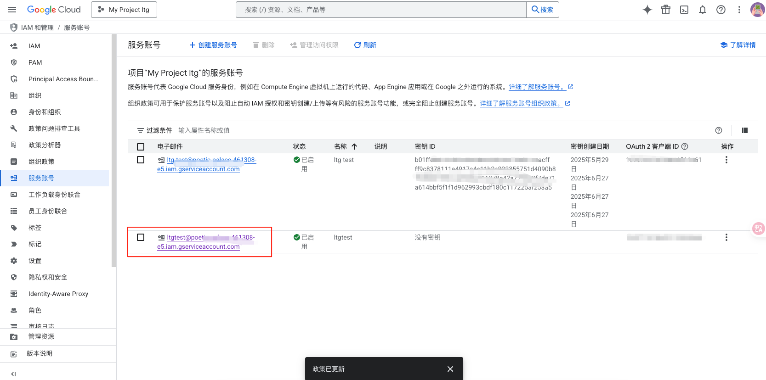The image size is (766, 380).
Task: Click OAuth 2 客户端 ID help icon
Action: [685, 146]
